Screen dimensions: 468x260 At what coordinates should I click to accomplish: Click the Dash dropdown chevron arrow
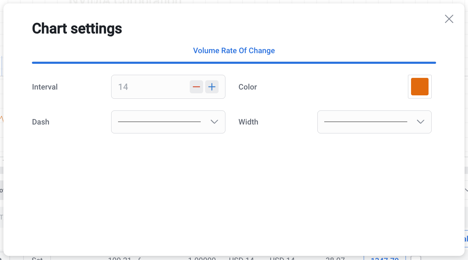click(x=214, y=122)
